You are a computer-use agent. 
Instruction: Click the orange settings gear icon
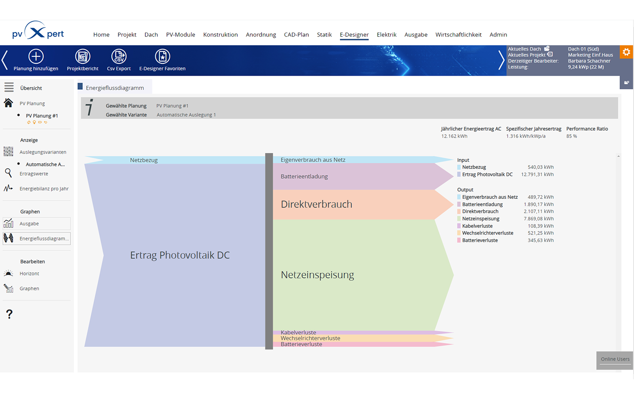626,52
